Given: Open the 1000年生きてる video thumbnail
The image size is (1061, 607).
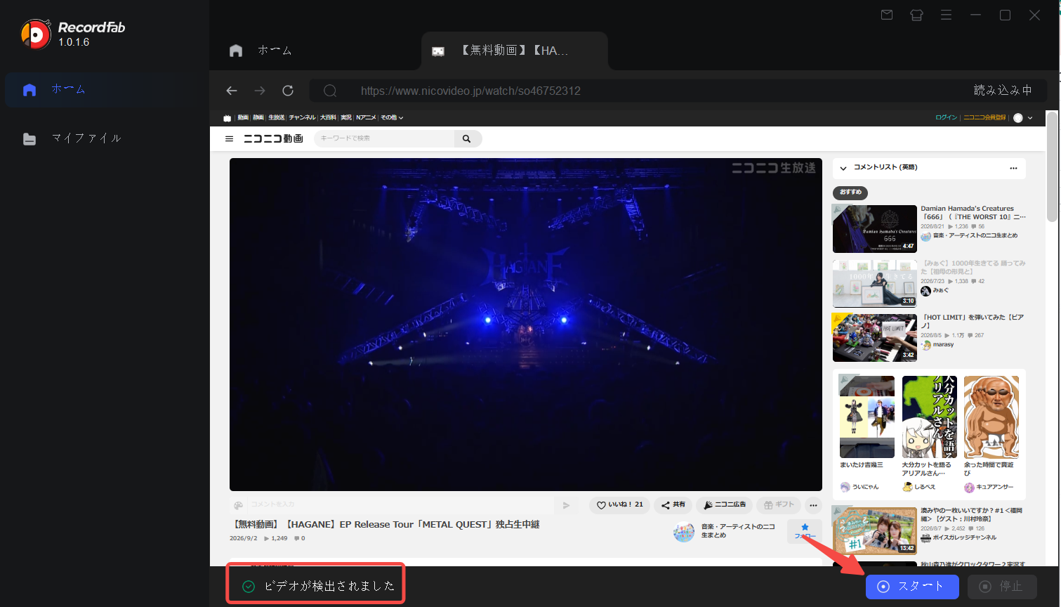Looking at the screenshot, I should 875,284.
